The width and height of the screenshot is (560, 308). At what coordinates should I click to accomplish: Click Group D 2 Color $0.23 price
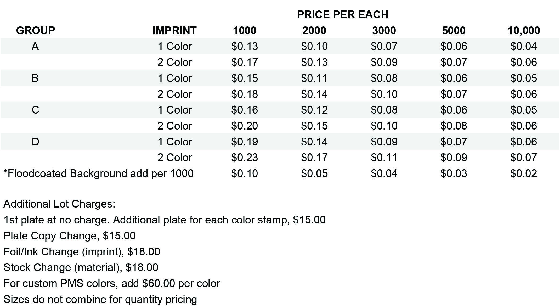pyautogui.click(x=245, y=158)
